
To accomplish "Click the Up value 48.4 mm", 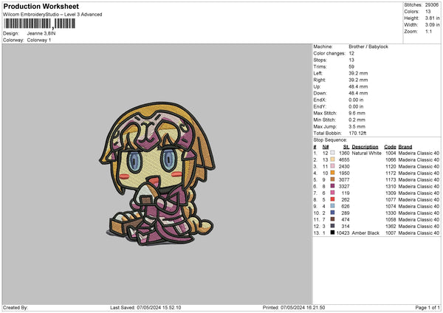I will click(358, 86).
